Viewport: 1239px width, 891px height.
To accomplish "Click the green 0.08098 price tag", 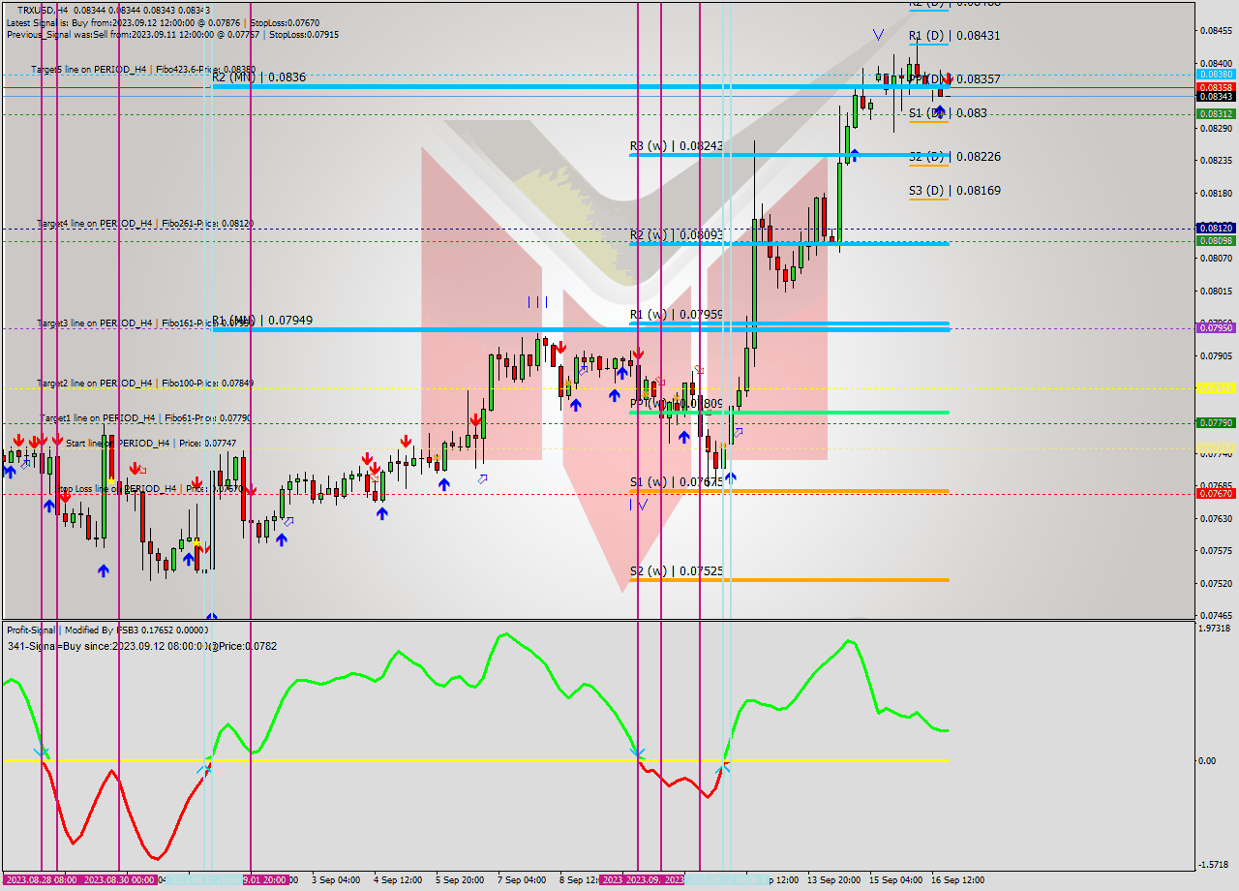I will [x=1216, y=240].
